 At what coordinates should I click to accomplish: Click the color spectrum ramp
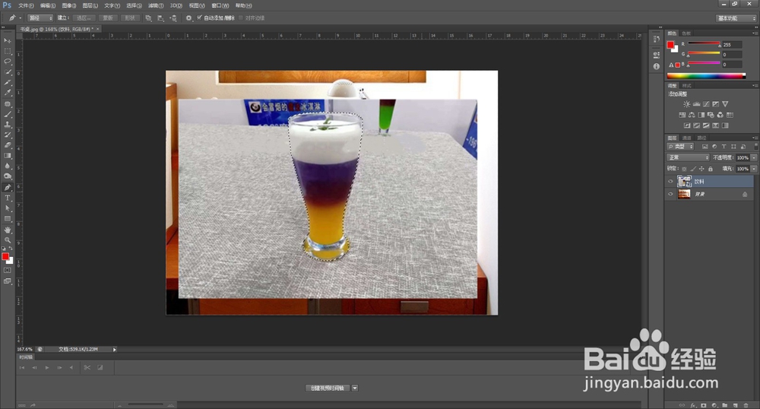tap(706, 75)
